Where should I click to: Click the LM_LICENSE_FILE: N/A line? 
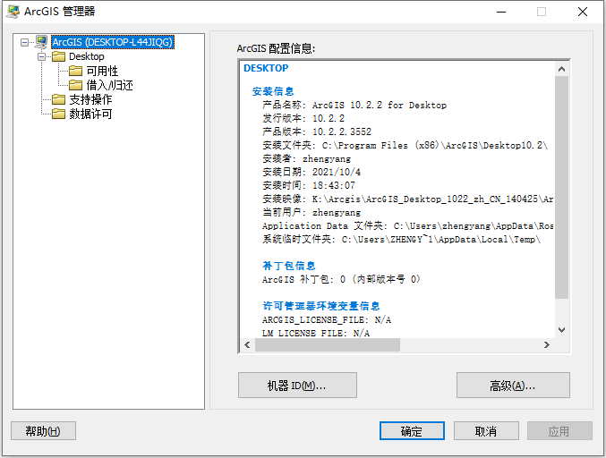[x=316, y=333]
